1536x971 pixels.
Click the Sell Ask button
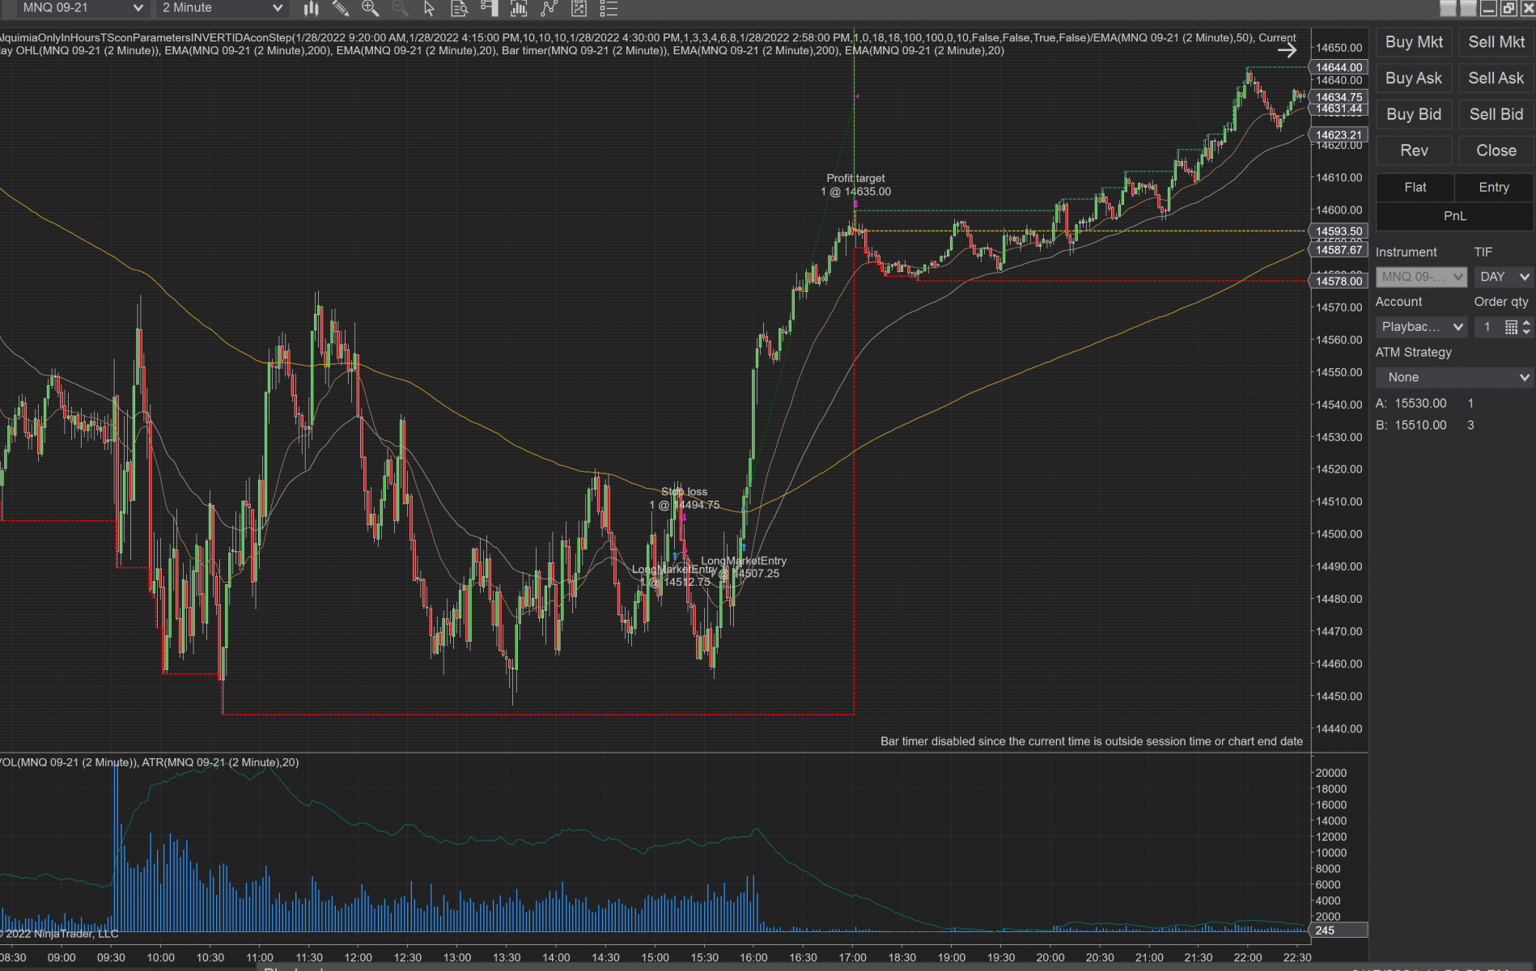tap(1496, 78)
